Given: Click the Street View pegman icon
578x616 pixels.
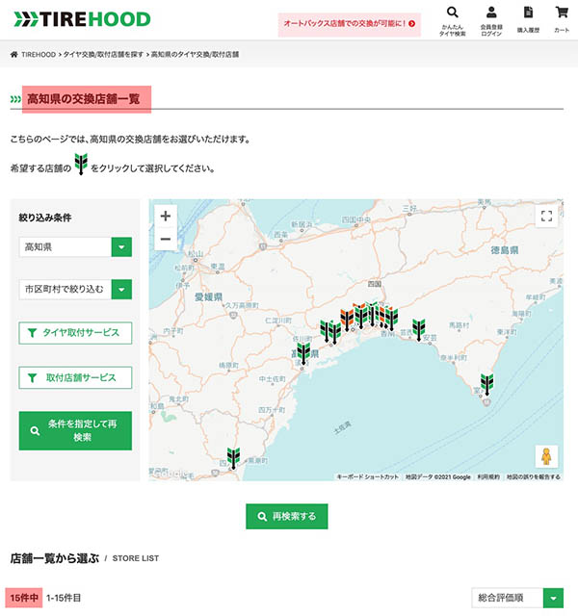Looking at the screenshot, I should 546,456.
